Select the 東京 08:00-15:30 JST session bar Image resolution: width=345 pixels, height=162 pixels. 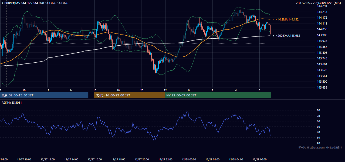point(44,95)
